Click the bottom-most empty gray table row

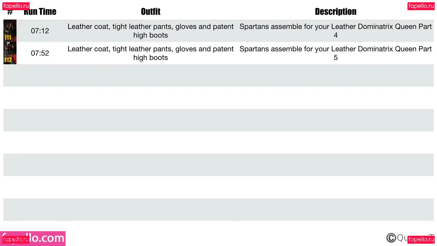tap(218, 209)
